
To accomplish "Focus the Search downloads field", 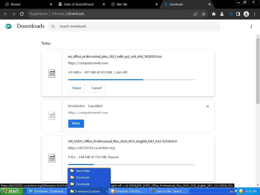I will 134,26.
